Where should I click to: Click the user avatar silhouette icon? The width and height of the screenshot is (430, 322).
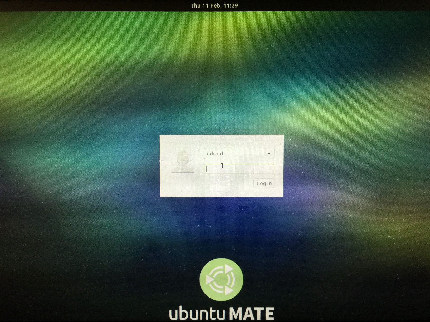pos(183,162)
